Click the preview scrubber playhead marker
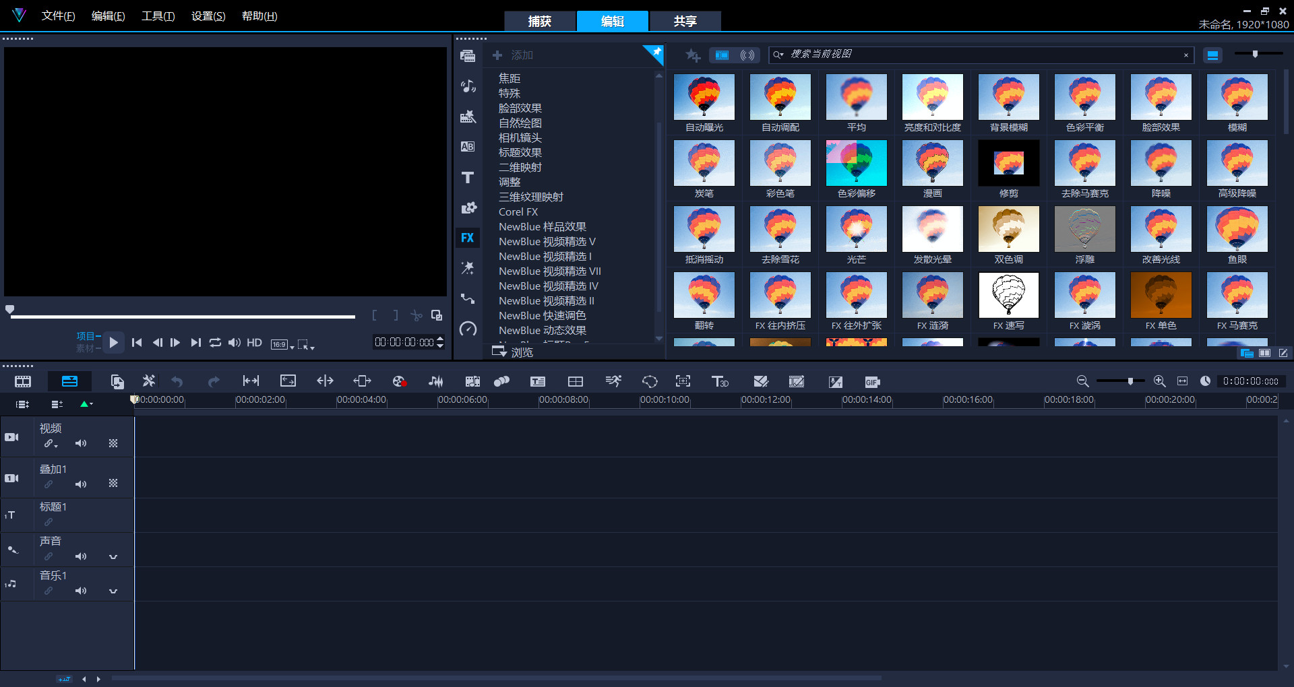The height and width of the screenshot is (687, 1294). point(9,310)
